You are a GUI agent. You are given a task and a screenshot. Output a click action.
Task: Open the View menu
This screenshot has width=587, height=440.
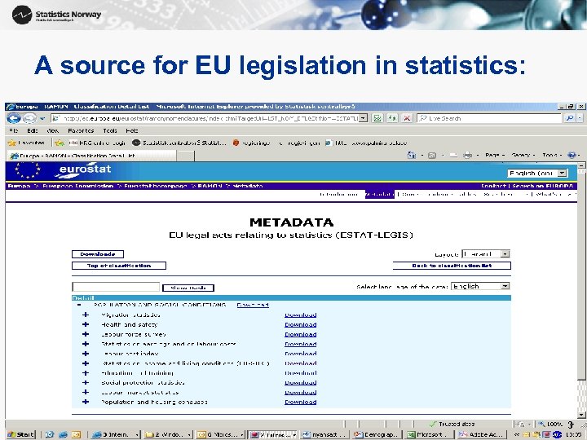pos(53,130)
